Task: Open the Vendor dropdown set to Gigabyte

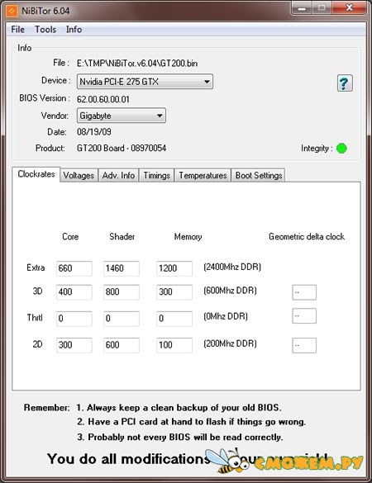Action: click(122, 116)
